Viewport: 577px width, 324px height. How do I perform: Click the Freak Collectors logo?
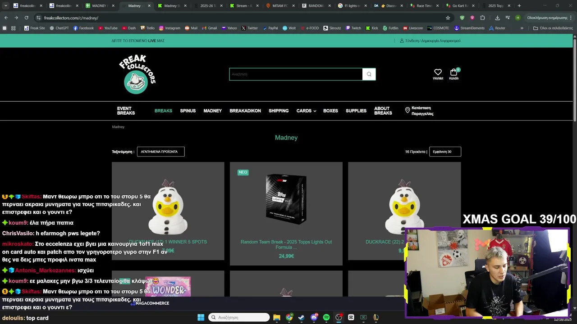click(x=137, y=74)
